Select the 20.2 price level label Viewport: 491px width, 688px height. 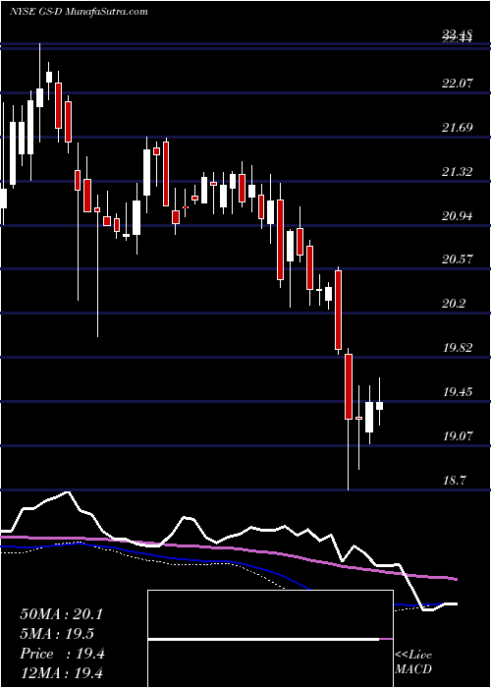(x=455, y=304)
